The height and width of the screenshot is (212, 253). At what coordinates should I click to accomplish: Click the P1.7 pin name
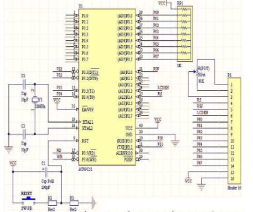[x=85, y=60]
